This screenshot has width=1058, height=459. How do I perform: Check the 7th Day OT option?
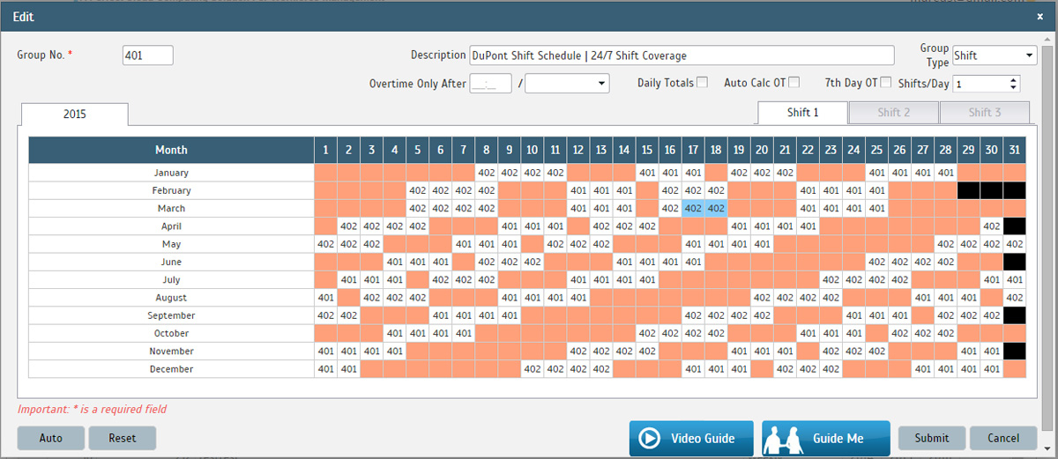point(886,83)
